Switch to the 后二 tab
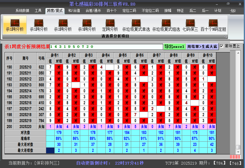Image resolution: width=245 pixels, height=168 pixels. [193, 11]
